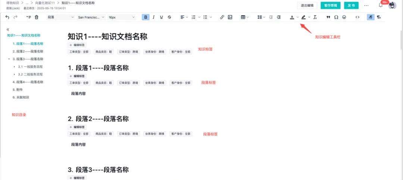Open the bullet list style arrow

click(x=211, y=17)
